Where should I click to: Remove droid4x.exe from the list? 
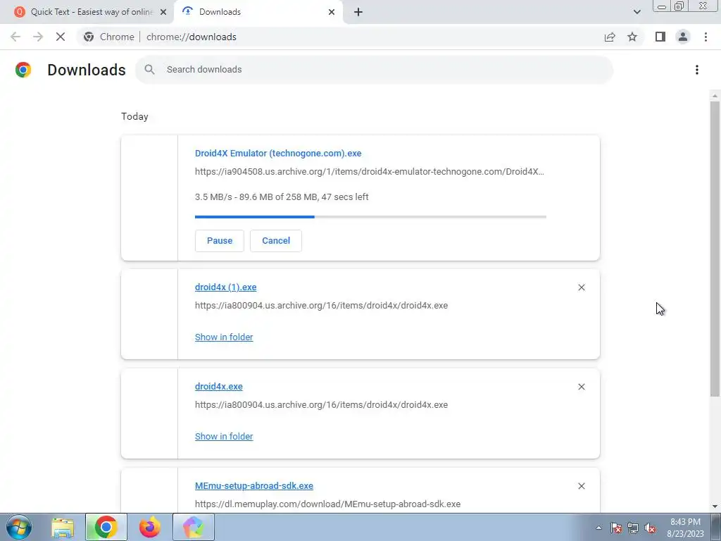coord(581,387)
